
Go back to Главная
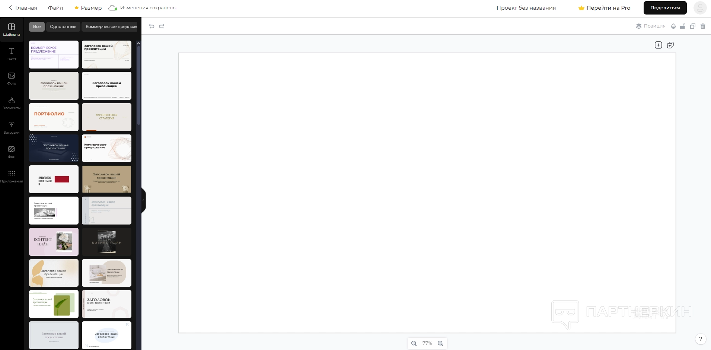point(23,8)
